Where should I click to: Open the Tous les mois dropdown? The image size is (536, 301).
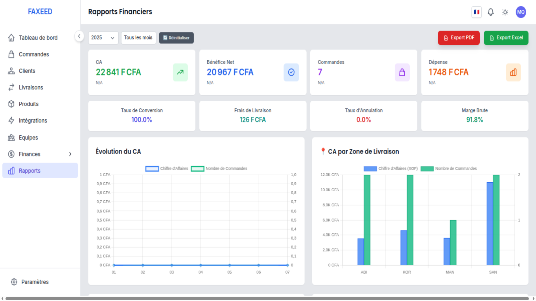(138, 38)
